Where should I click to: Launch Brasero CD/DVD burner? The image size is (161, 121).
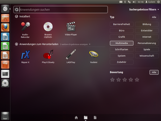point(48,30)
